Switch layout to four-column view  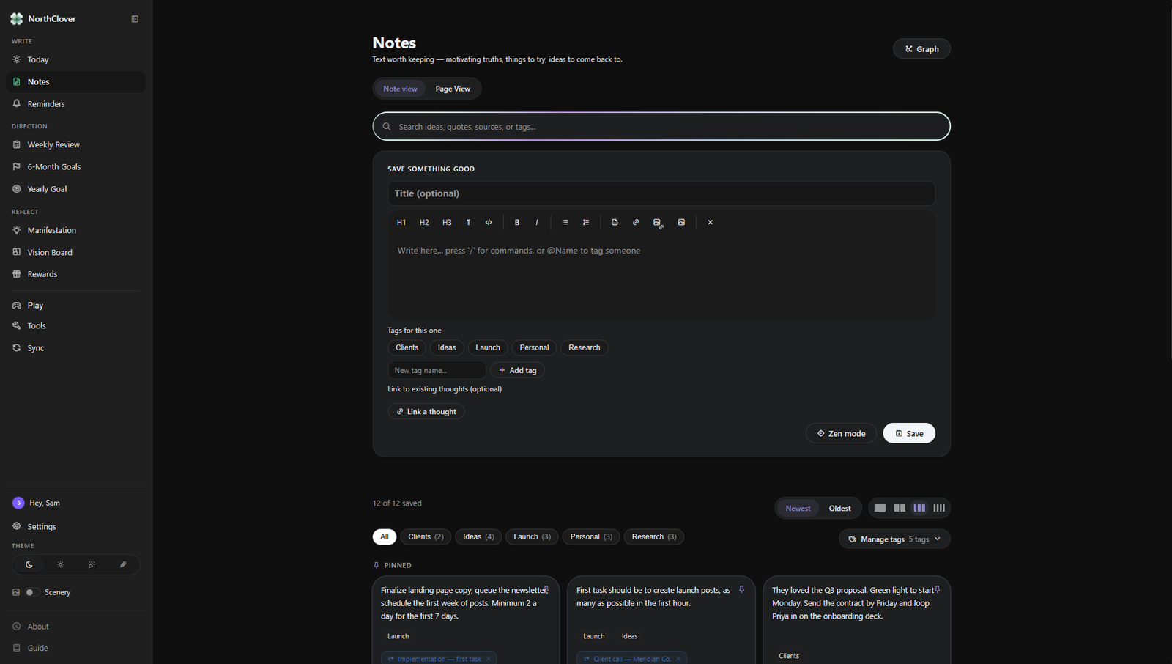click(x=939, y=508)
